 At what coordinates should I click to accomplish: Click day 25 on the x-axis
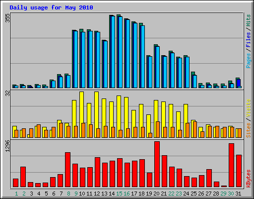pyautogui.click(x=193, y=194)
